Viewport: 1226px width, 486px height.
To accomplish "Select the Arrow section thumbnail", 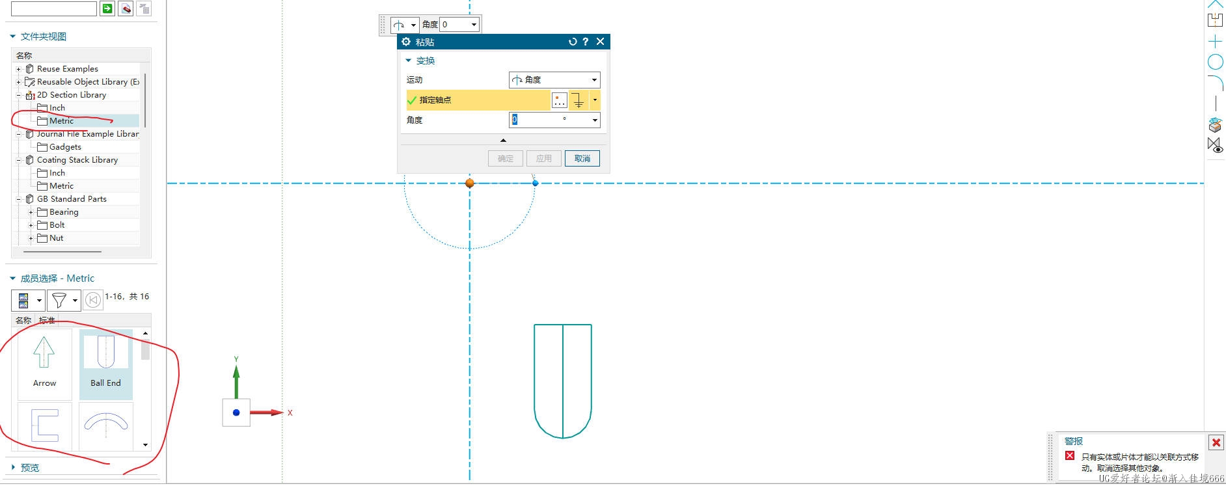I will pos(44,364).
